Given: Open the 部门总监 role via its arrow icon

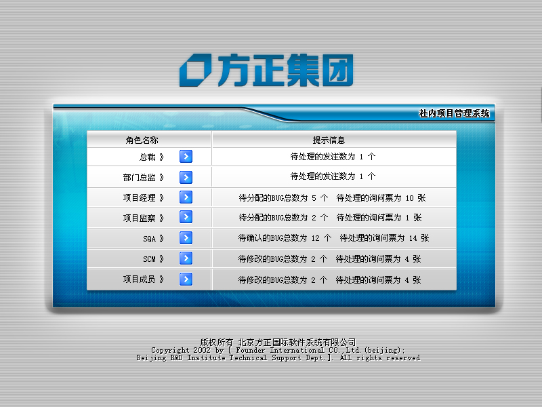Looking at the screenshot, I should tap(186, 177).
